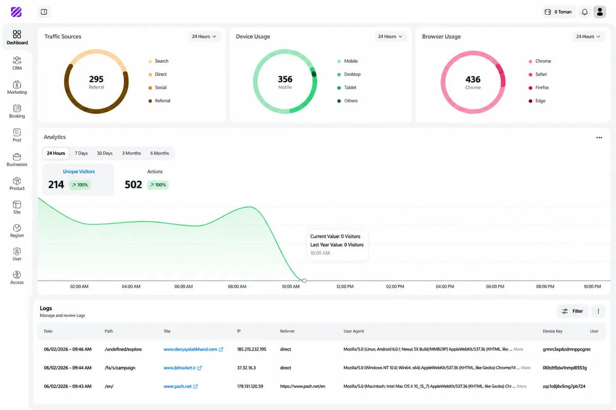Open the user profile avatar
Viewport: 616px width, 410px height.
(600, 12)
